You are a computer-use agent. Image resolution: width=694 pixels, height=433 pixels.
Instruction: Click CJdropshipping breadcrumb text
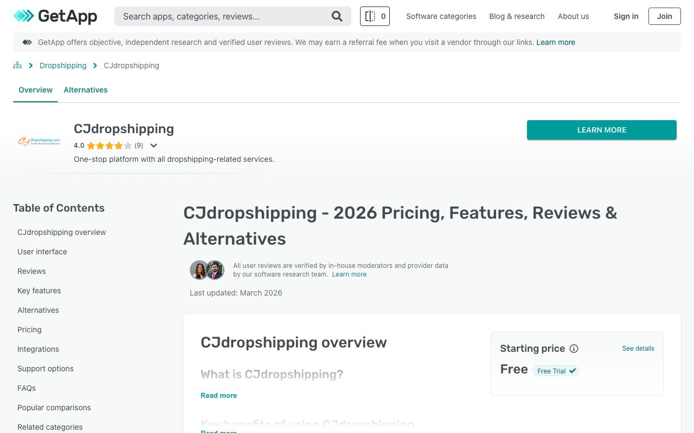point(131,65)
